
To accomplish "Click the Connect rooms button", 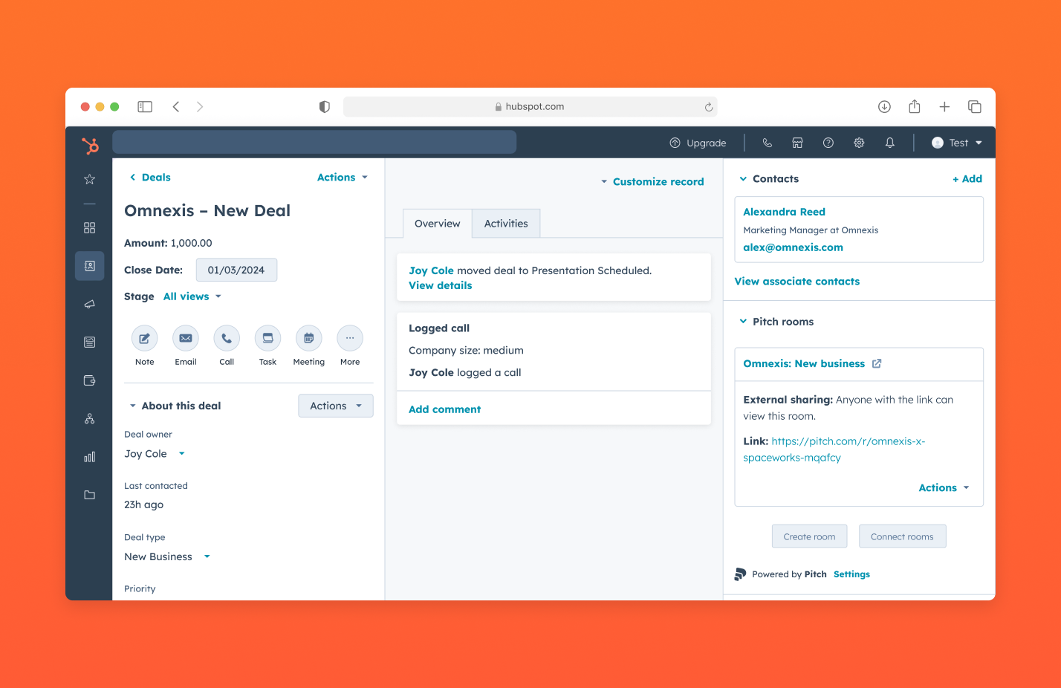I will pos(902,536).
